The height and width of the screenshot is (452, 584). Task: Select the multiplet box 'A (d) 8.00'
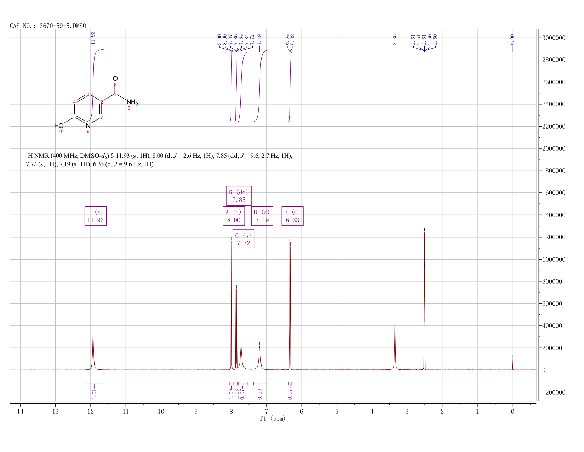(x=234, y=216)
